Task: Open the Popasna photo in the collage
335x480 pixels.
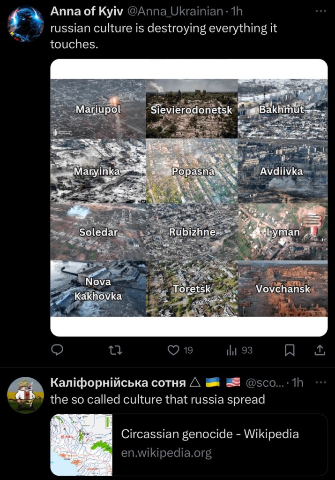Action: click(192, 171)
